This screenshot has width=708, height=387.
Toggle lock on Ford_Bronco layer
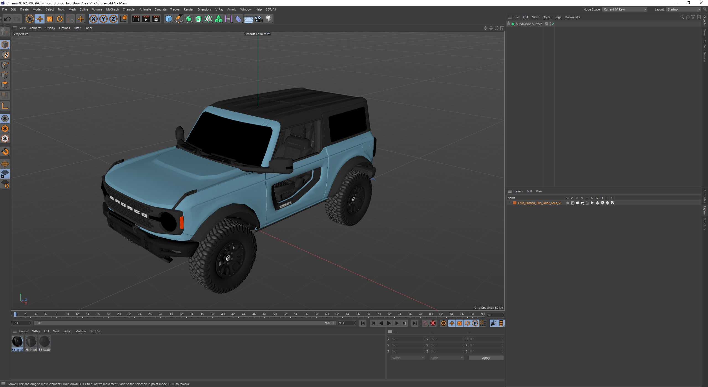pyautogui.click(x=587, y=203)
